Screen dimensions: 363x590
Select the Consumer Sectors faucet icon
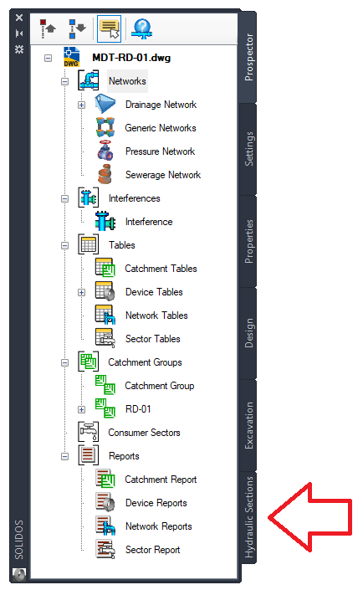tap(89, 432)
